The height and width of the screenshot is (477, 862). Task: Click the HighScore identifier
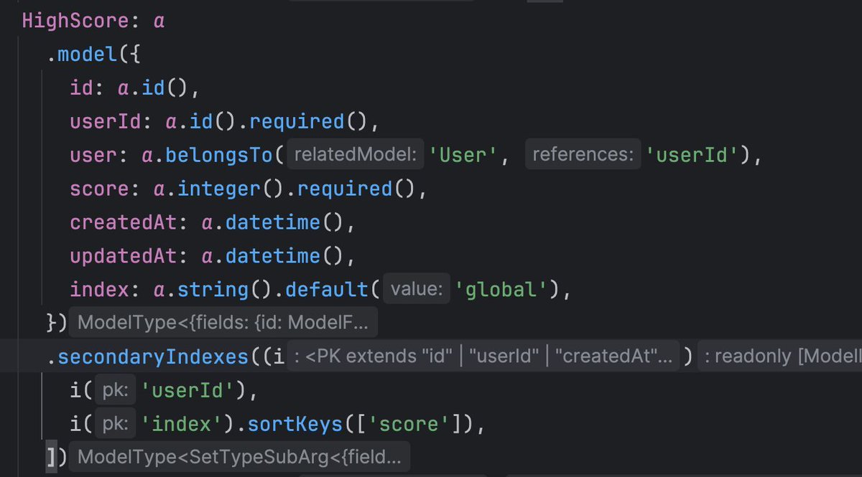(72, 20)
